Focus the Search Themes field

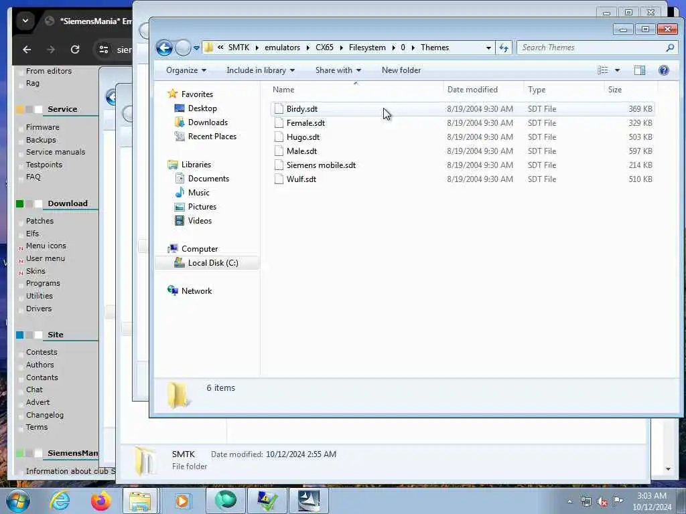click(x=591, y=48)
